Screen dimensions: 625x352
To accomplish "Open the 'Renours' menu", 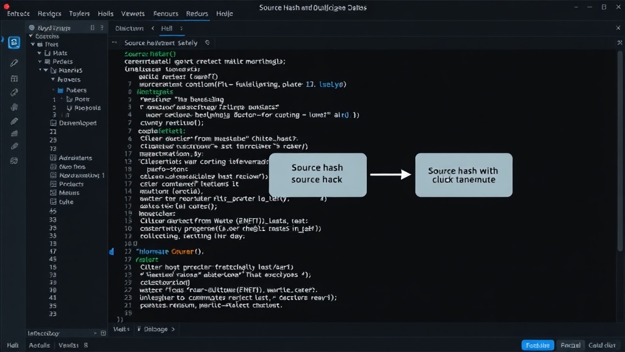I will pos(166,13).
